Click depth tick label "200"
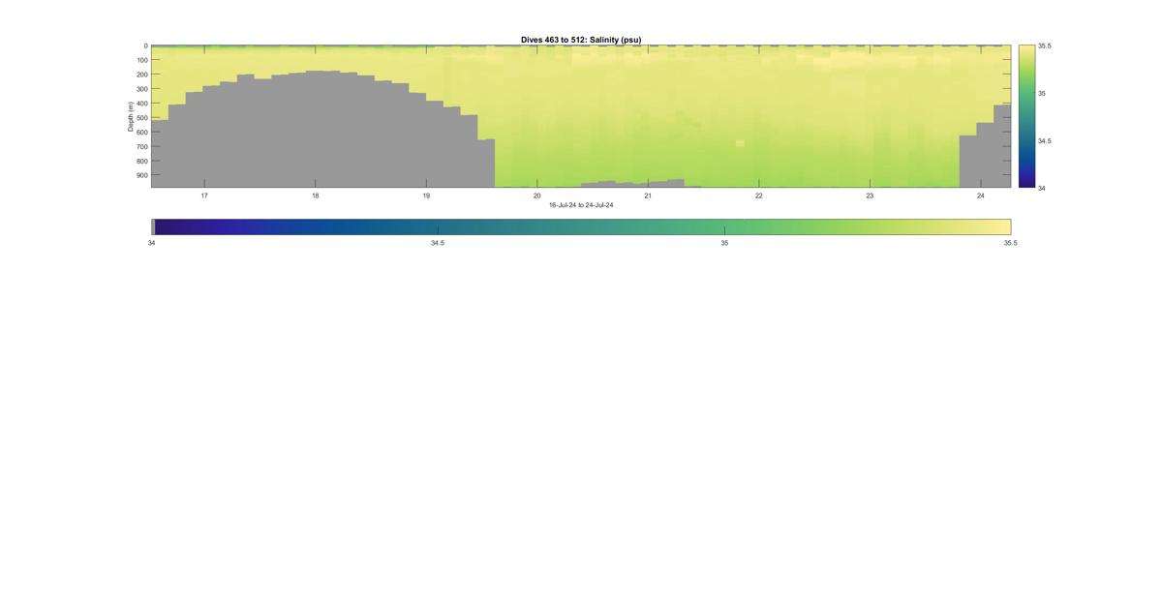Screen dimensions: 1162x602 tap(141, 75)
